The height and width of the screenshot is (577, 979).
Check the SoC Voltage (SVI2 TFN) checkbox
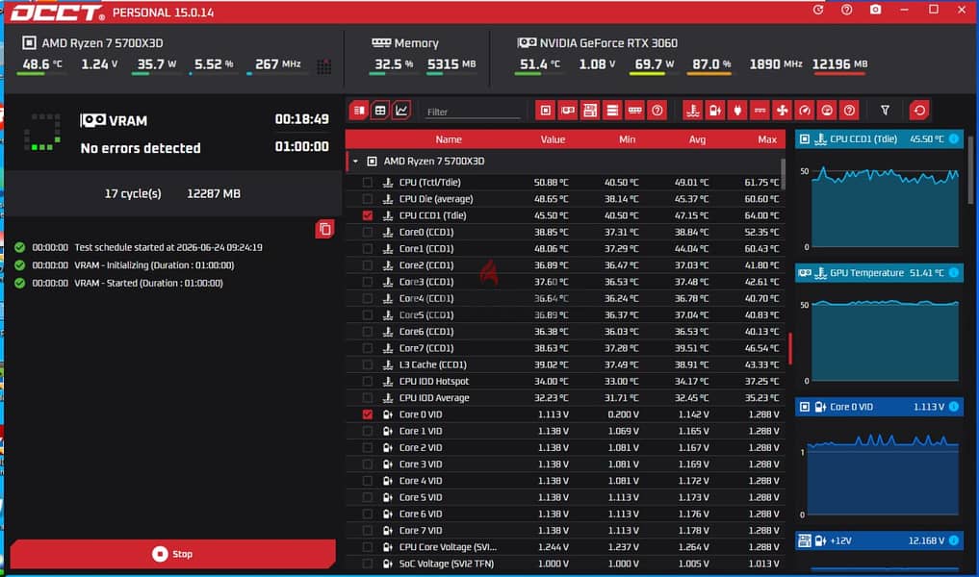pyautogui.click(x=367, y=564)
